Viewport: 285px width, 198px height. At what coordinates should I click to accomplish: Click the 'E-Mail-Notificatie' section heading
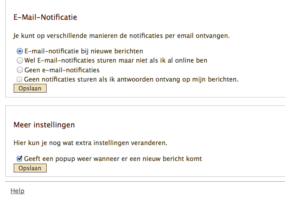[x=45, y=18]
